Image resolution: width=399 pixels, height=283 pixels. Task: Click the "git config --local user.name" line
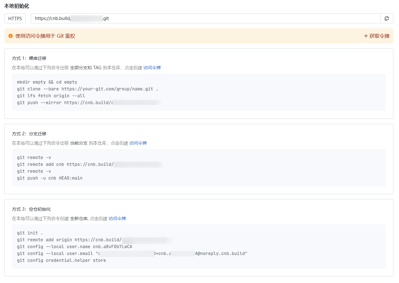click(75, 247)
